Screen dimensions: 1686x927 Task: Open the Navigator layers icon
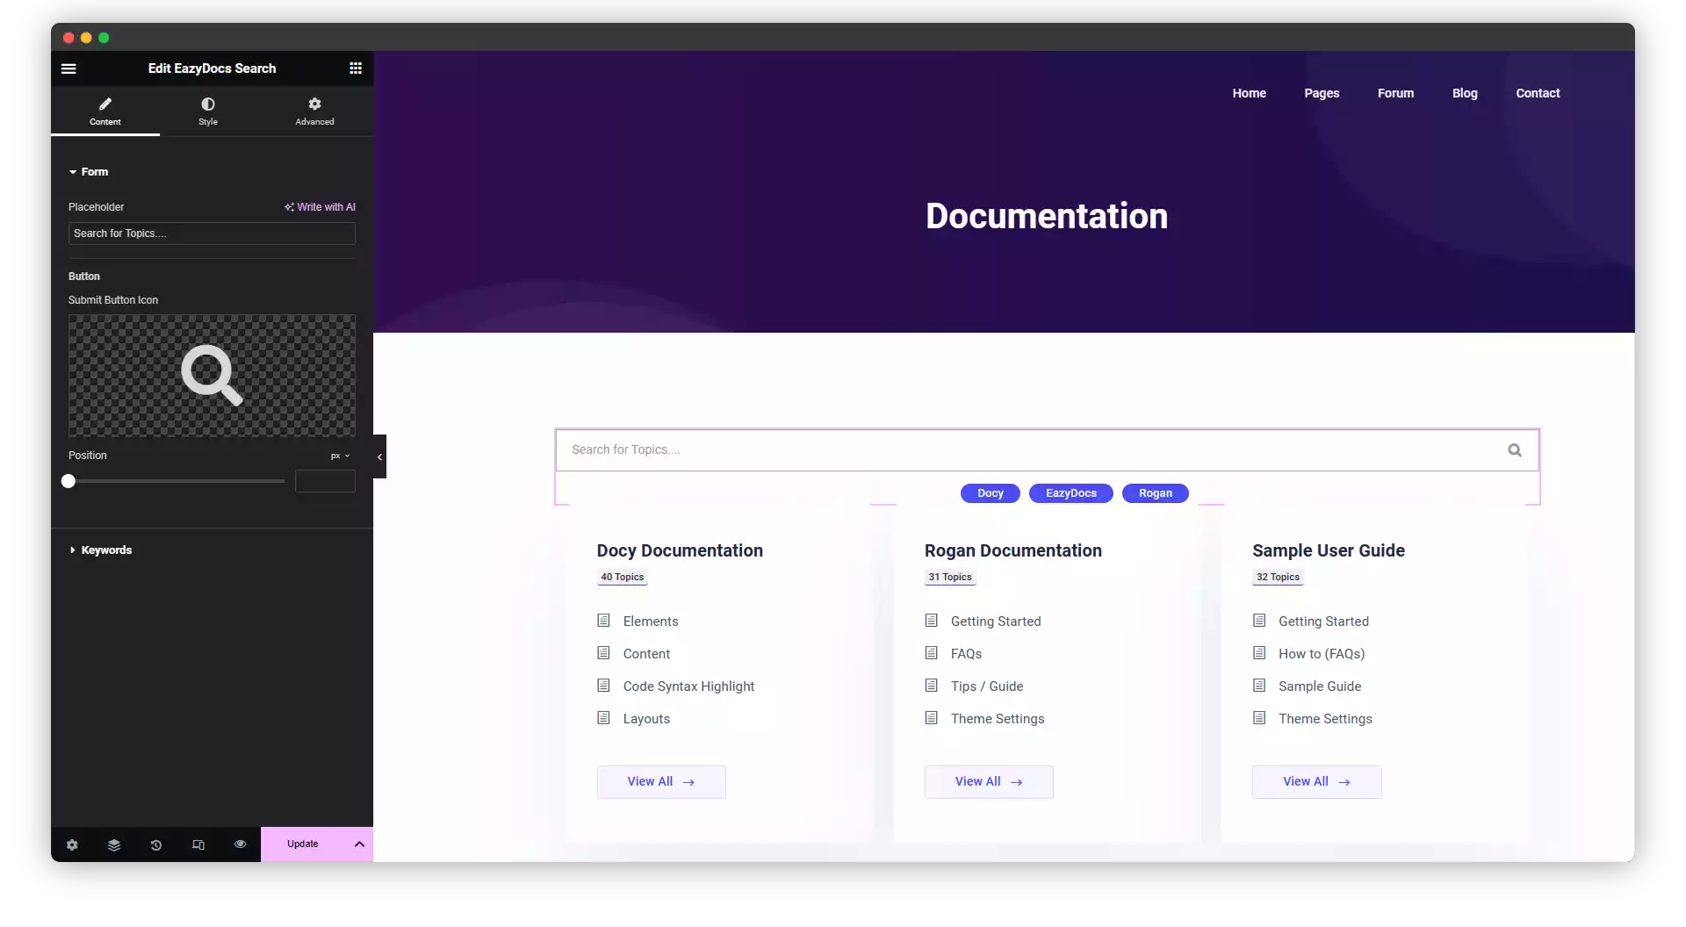(x=113, y=844)
